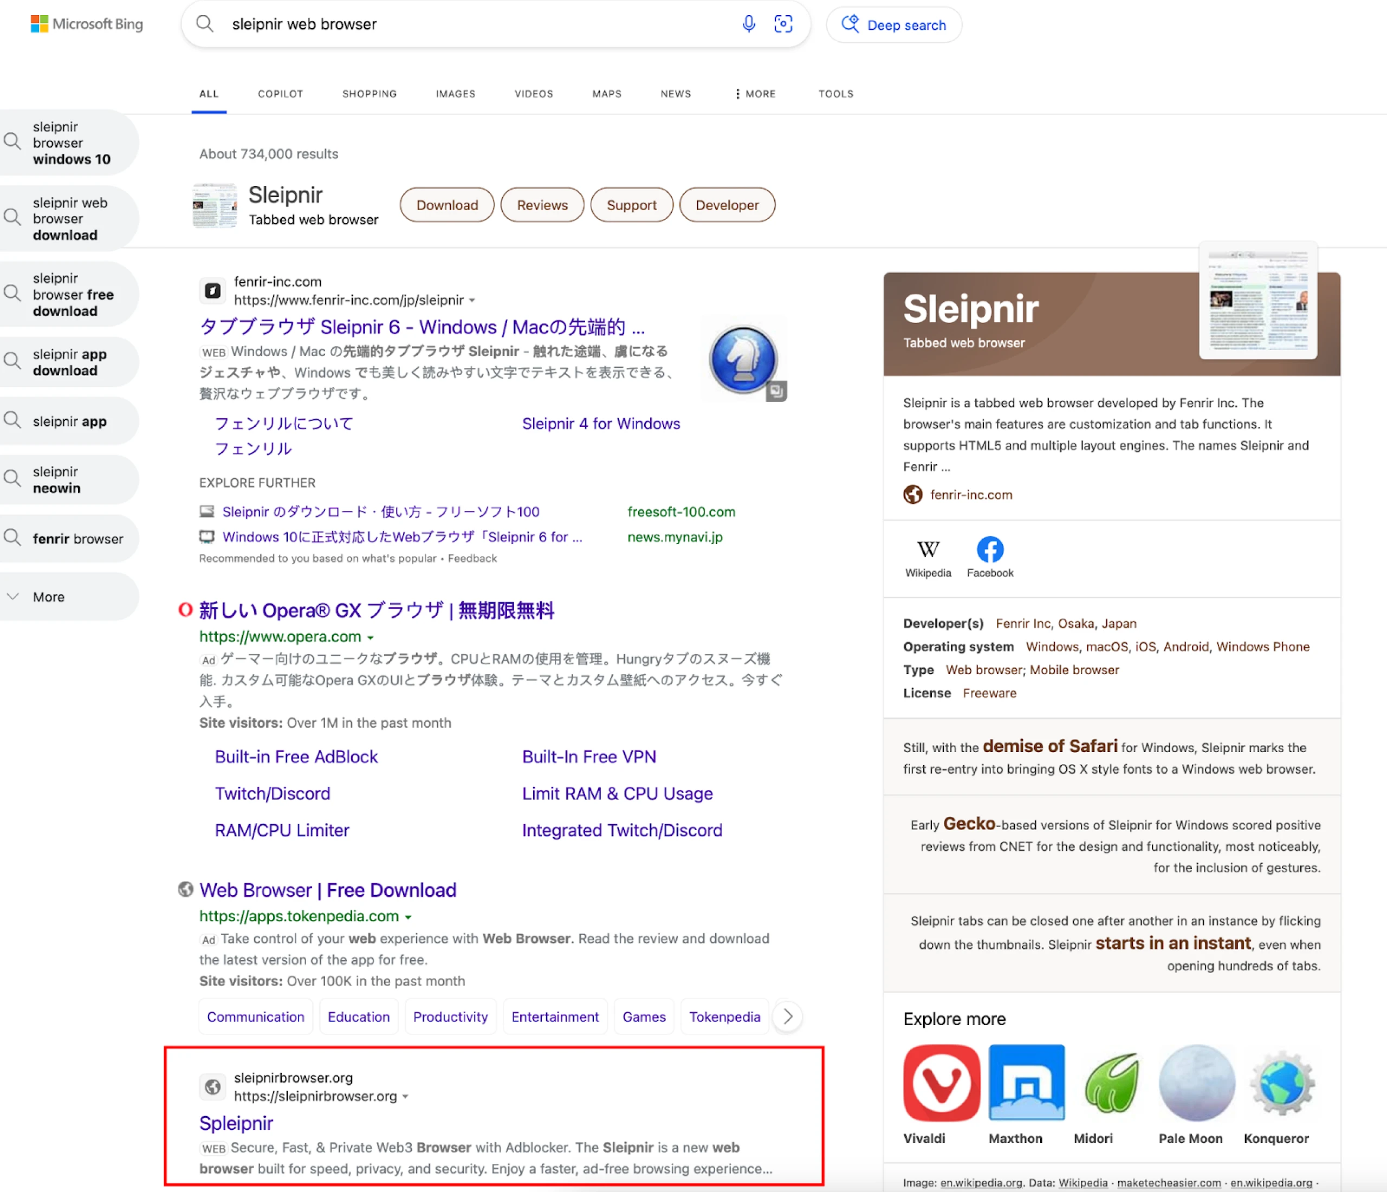Open news.mynavi.jp Sleipnir 6 link
This screenshot has width=1387, height=1192.
[403, 537]
